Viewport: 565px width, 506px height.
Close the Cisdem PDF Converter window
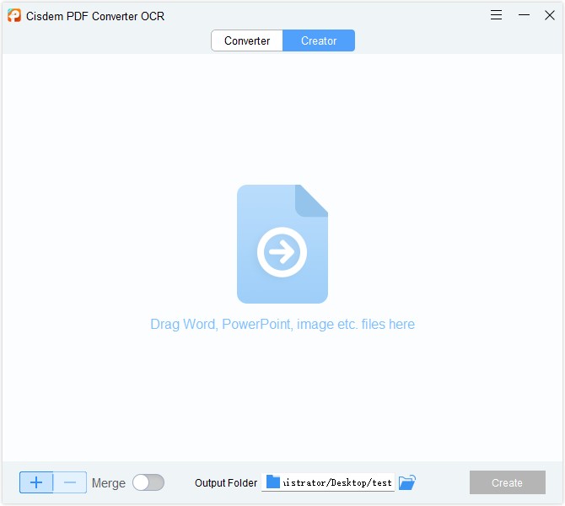click(549, 15)
